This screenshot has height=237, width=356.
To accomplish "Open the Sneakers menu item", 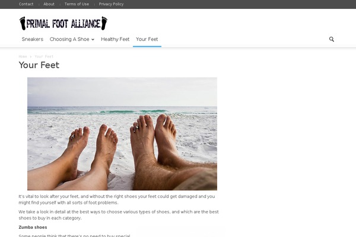I will click(x=33, y=39).
